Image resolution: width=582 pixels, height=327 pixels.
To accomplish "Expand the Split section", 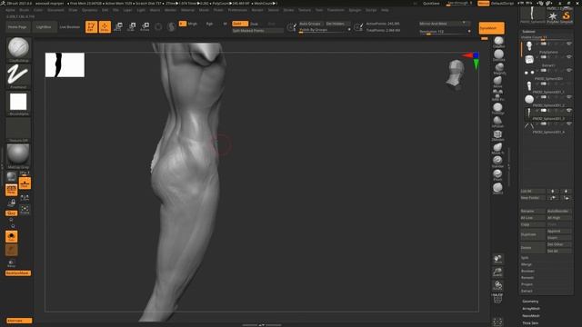I will (525, 258).
